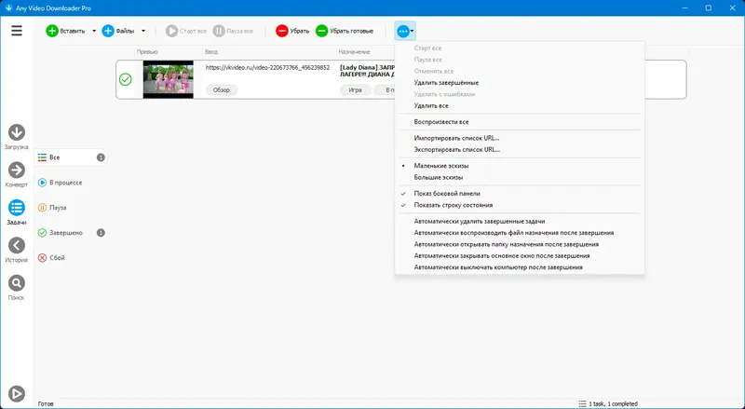
Task: Click the task list icon in status bar
Action: tap(582, 403)
